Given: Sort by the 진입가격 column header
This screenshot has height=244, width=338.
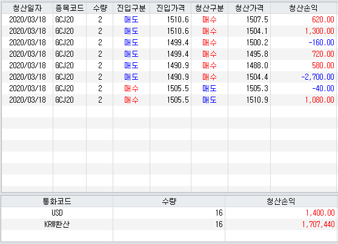Looking at the screenshot, I should point(170,8).
